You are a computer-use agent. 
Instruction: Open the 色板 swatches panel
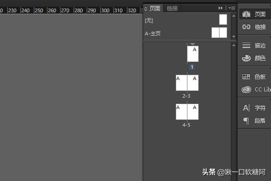pyautogui.click(x=254, y=76)
